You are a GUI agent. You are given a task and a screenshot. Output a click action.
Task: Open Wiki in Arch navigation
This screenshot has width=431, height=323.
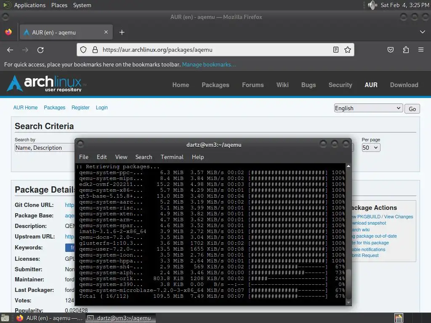click(x=282, y=85)
